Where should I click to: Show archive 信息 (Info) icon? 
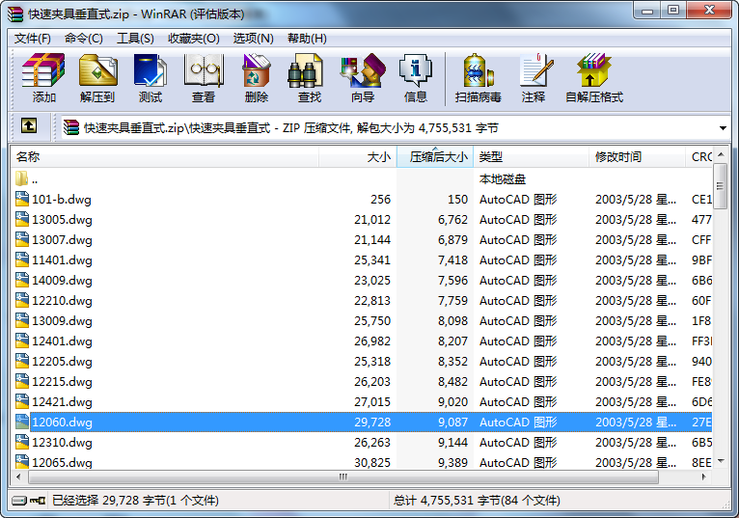415,70
